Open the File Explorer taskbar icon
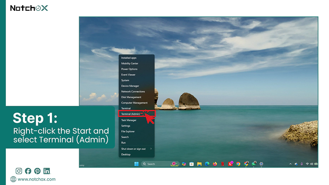This screenshot has width=329, height=185. [x=199, y=164]
